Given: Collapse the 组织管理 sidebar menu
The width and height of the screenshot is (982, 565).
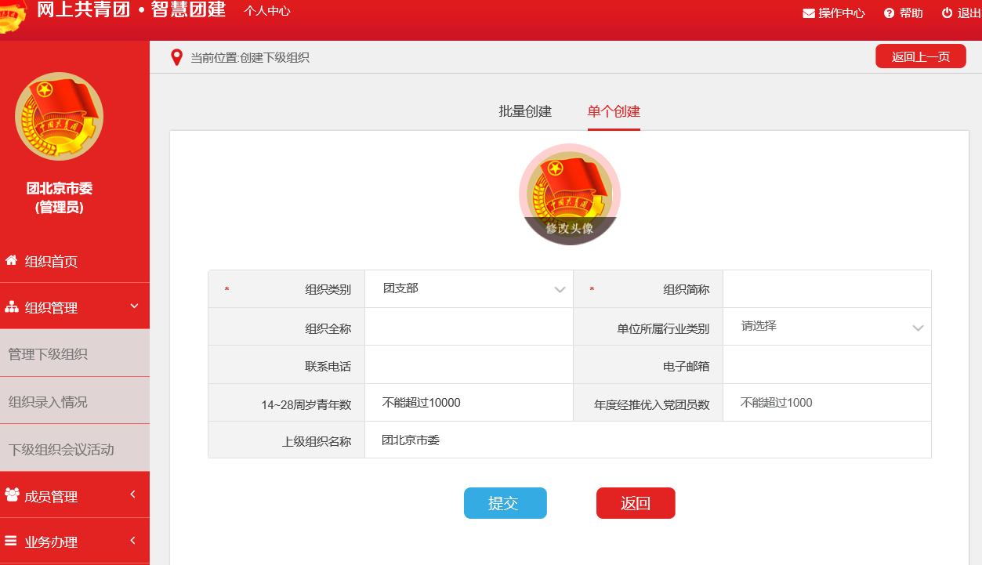Looking at the screenshot, I should pos(134,306).
